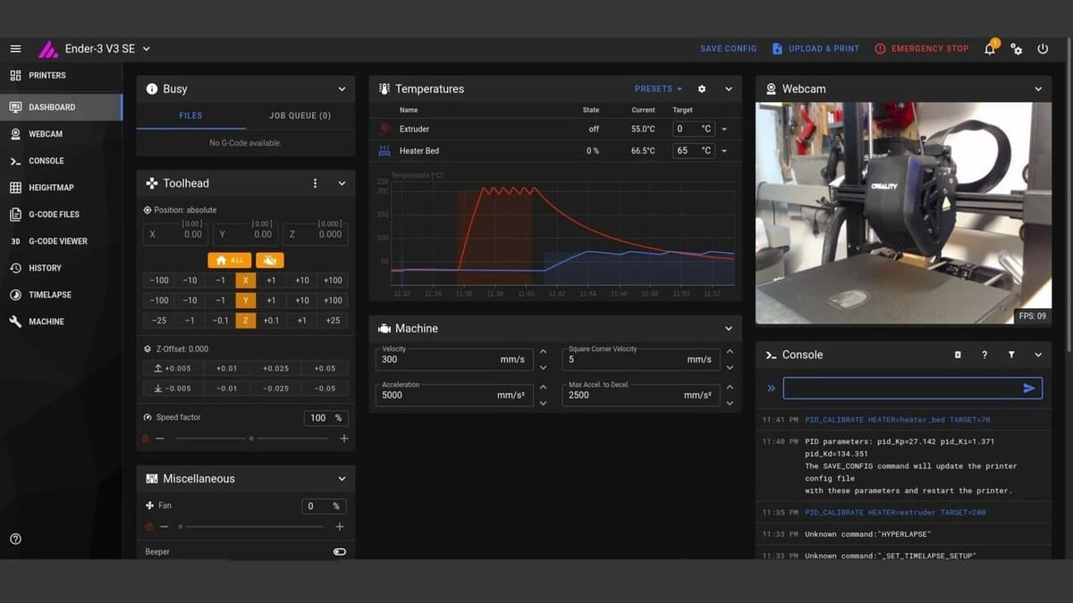Open Heightmap from the sidebar
Screen dimensions: 1073x603
[x=51, y=188]
